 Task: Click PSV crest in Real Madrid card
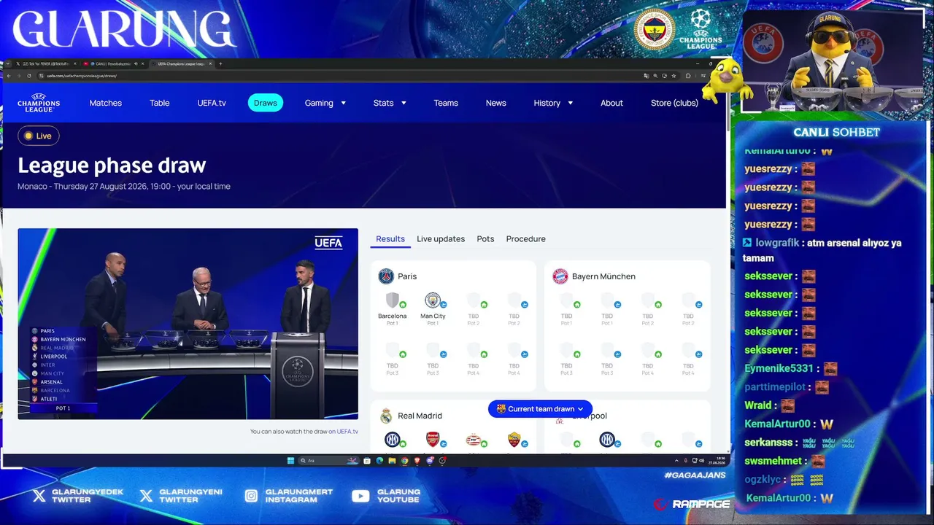point(474,440)
